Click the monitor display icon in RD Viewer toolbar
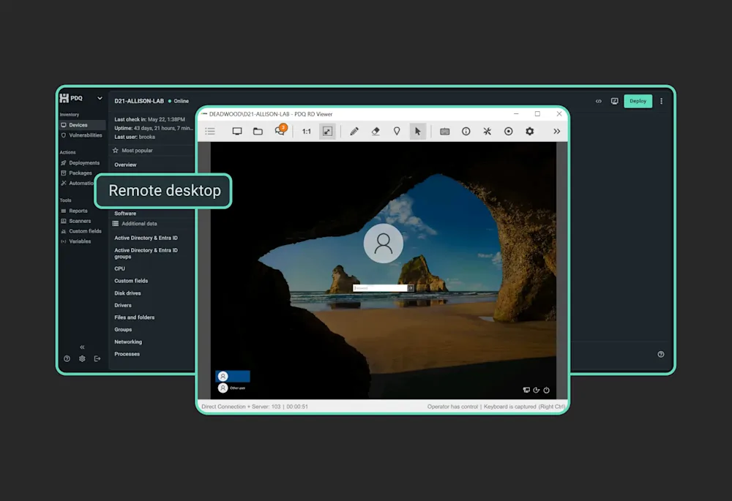732x501 pixels. 237,132
